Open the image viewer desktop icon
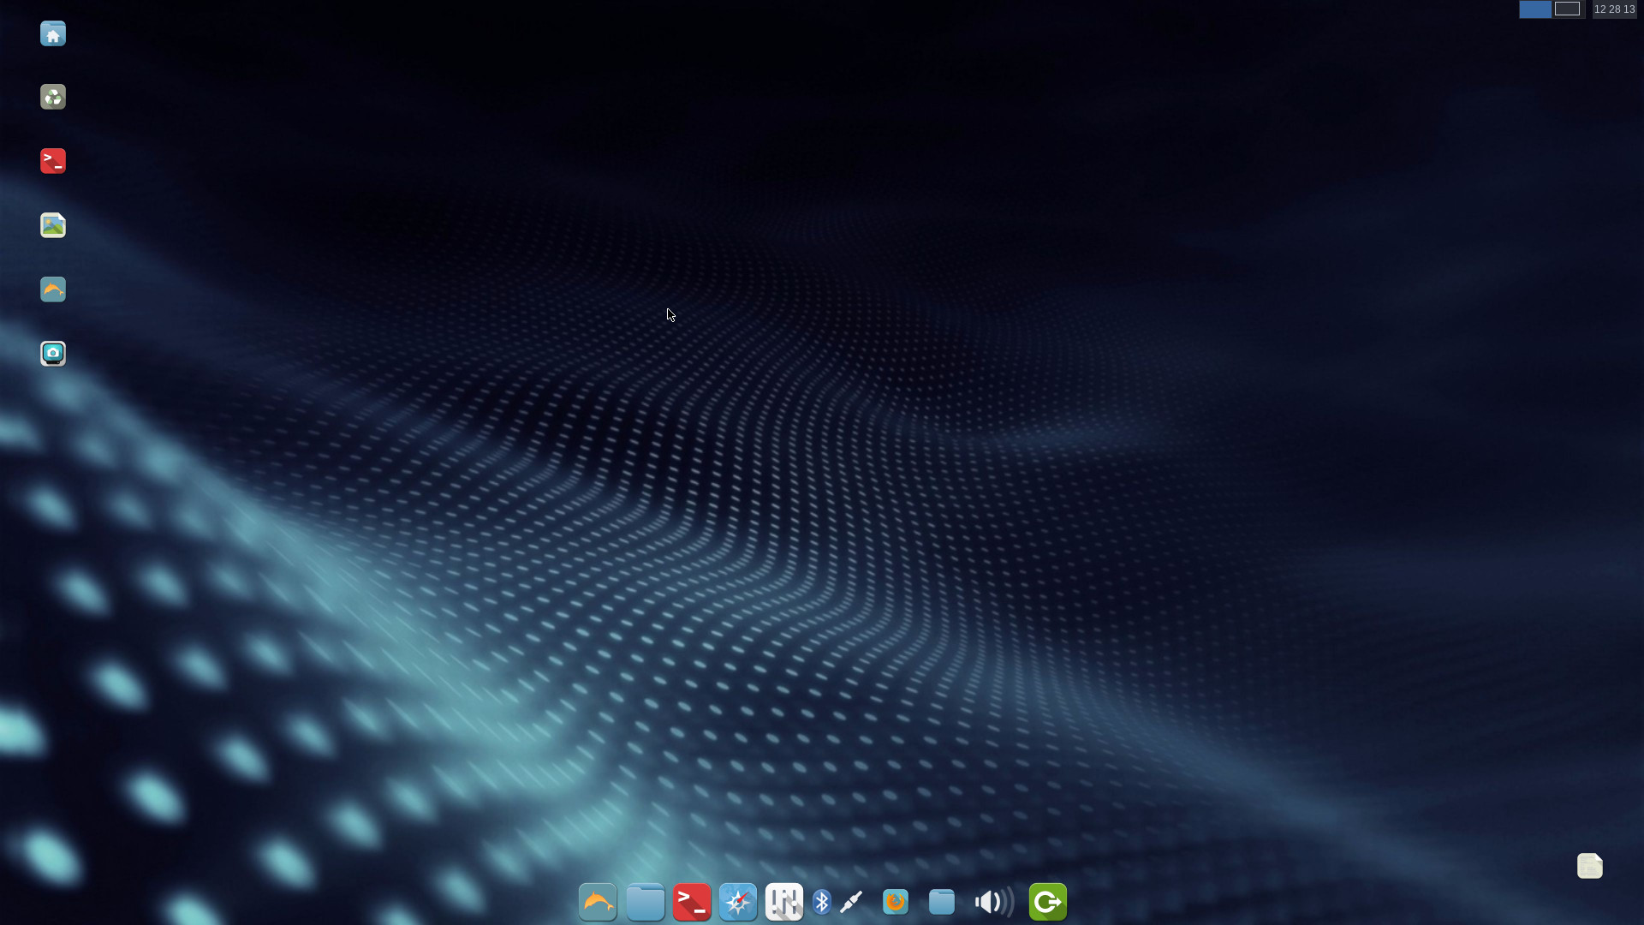This screenshot has width=1644, height=925. click(x=53, y=225)
